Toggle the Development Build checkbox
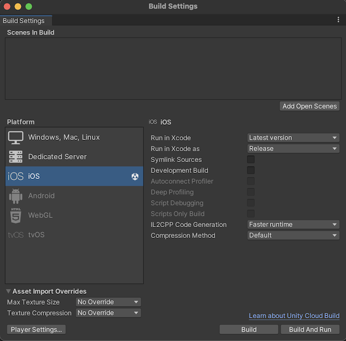The height and width of the screenshot is (341, 346). pos(251,170)
